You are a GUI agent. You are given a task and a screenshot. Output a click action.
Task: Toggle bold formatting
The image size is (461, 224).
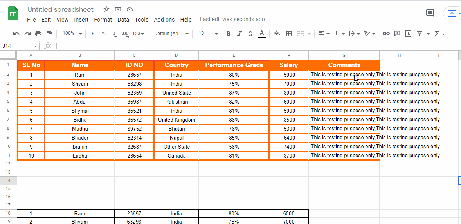[x=228, y=34]
